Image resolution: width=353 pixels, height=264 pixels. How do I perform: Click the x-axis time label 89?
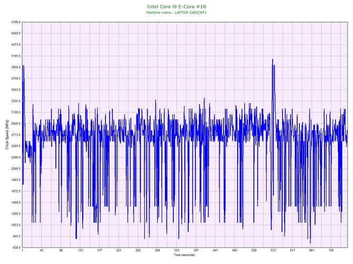61,250
